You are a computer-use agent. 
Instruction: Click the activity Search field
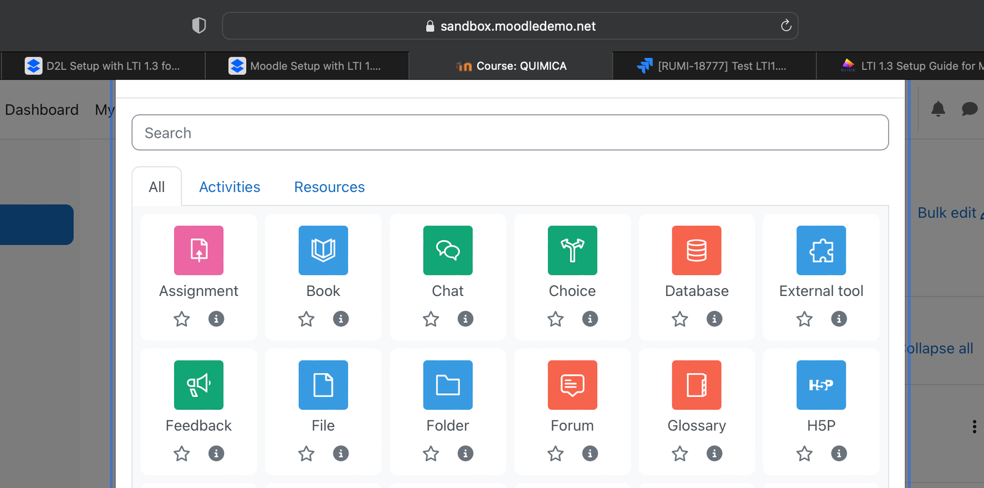[510, 132]
